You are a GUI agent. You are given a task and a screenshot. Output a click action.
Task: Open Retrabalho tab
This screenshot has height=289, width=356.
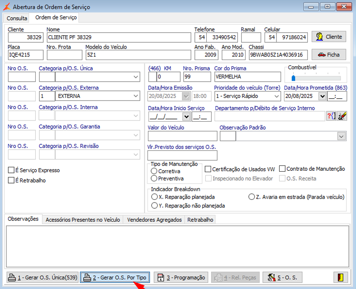point(200,220)
